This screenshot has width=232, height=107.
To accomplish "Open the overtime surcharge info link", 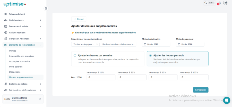I will tap(105, 33).
